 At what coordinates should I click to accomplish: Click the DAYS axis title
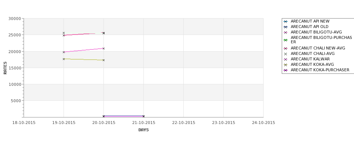point(143,130)
